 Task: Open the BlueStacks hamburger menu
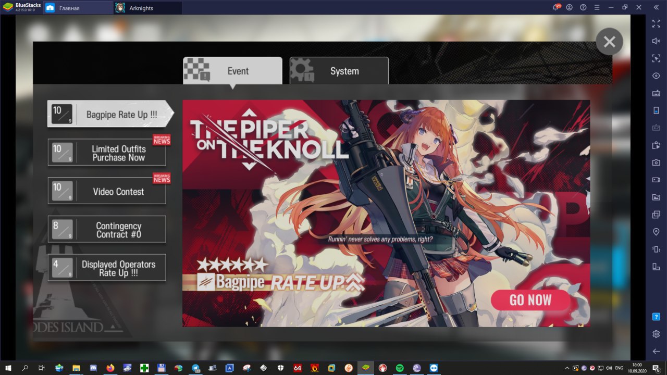[597, 7]
